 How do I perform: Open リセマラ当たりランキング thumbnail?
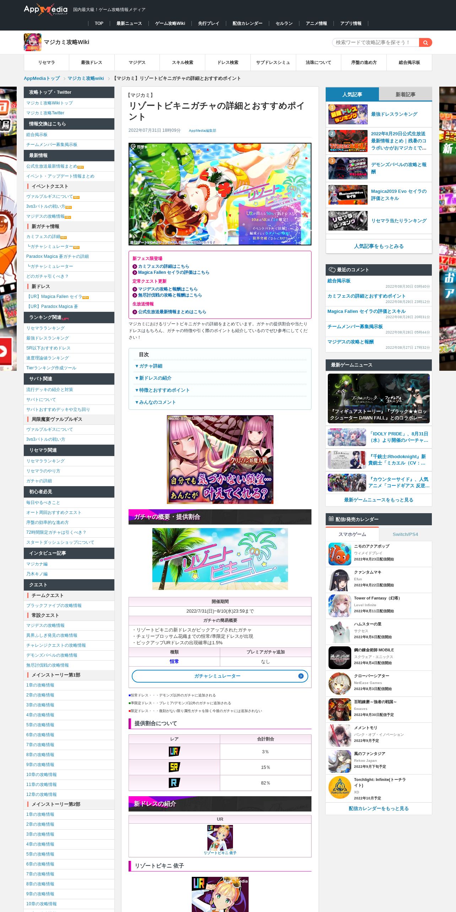click(348, 221)
